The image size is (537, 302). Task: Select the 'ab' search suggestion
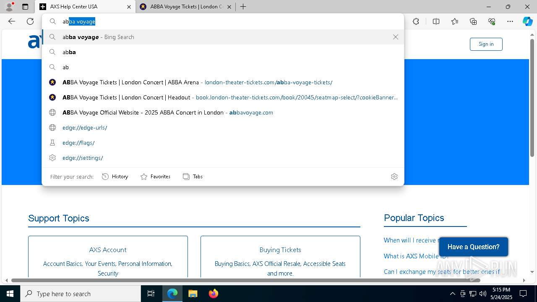coord(223,67)
